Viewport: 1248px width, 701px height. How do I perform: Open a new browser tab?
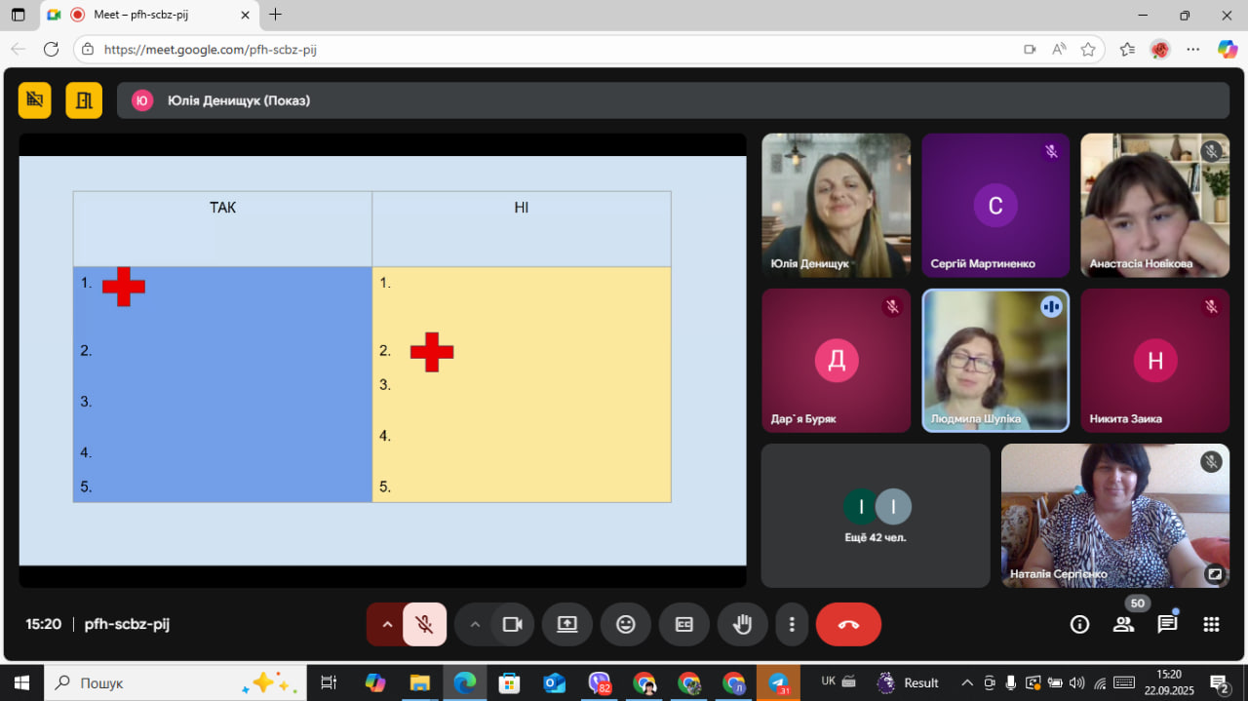[276, 15]
